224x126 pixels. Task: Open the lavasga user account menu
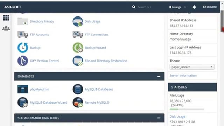point(177,7)
